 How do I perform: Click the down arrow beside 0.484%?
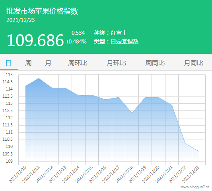point(67,41)
